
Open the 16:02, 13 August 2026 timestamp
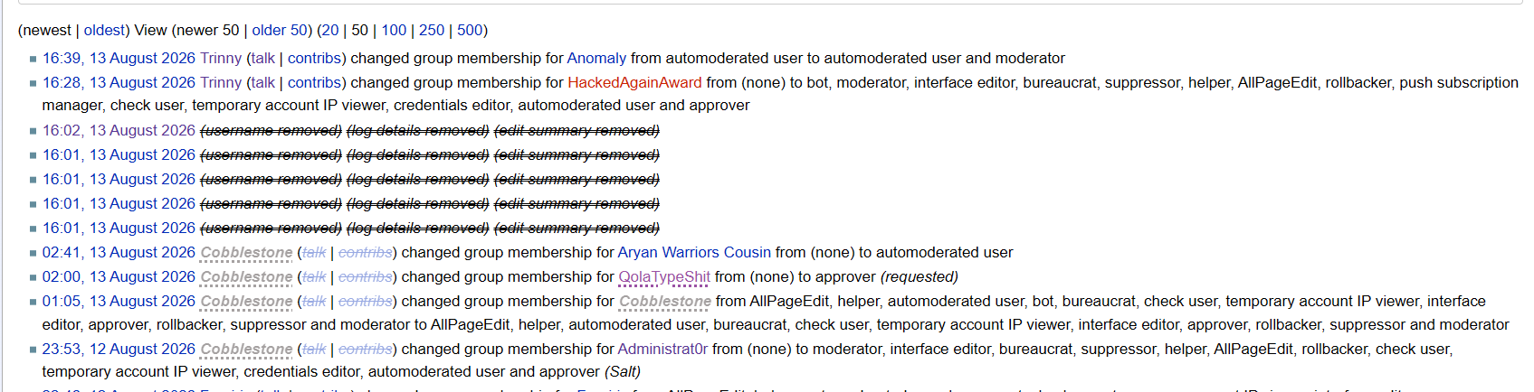119,131
